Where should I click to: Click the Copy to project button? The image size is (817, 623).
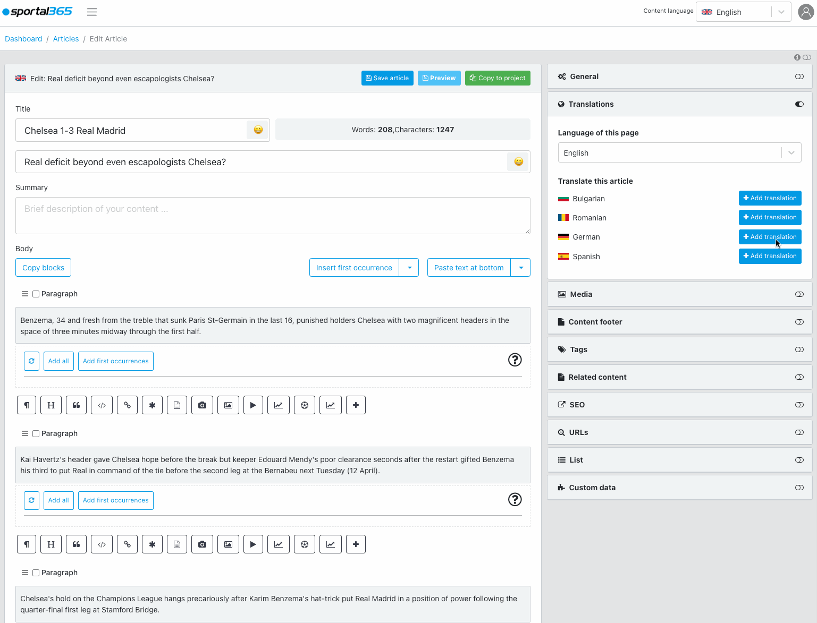click(x=498, y=78)
